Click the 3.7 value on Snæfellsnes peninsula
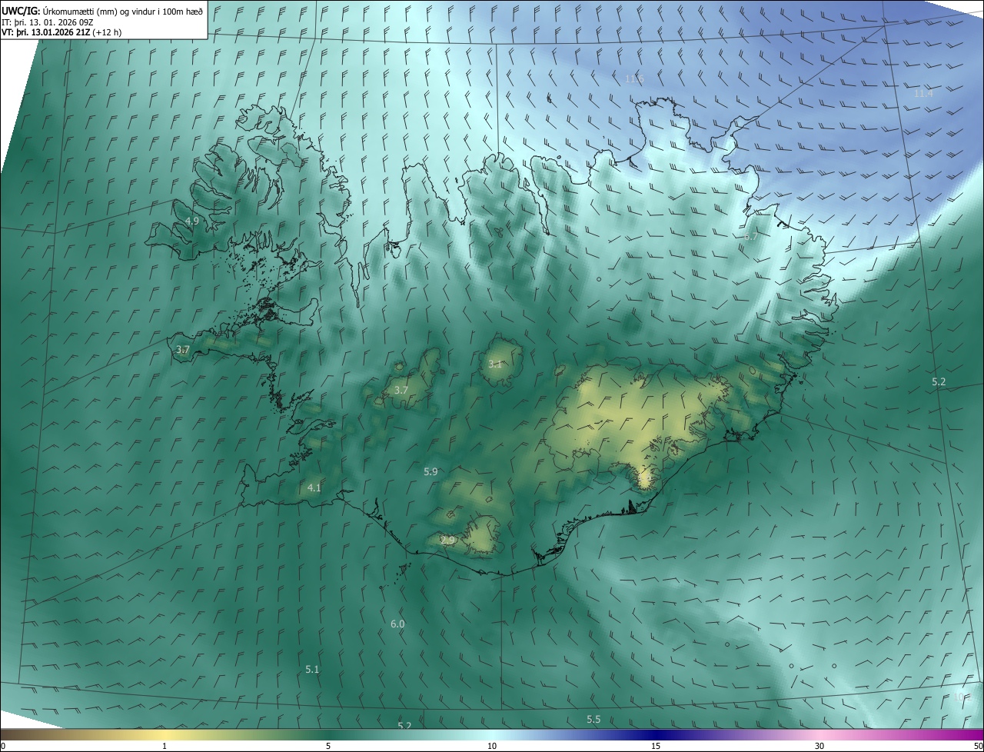The image size is (984, 752). click(183, 350)
